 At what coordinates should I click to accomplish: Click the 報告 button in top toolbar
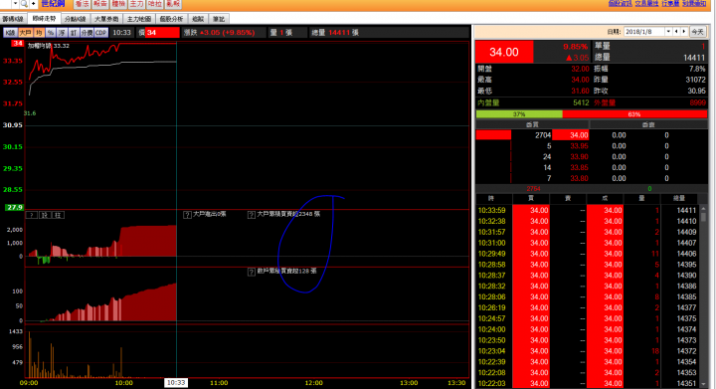100,4
